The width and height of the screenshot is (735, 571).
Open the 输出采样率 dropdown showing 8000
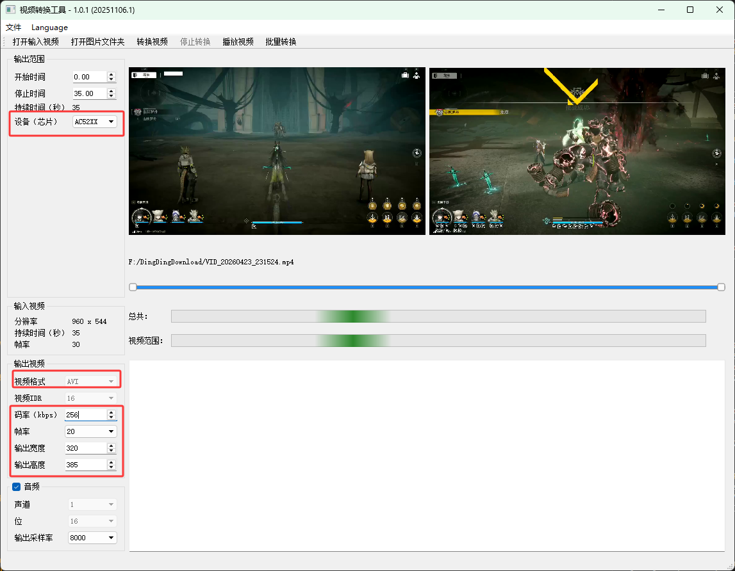click(92, 538)
